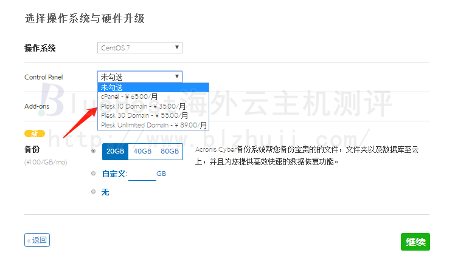Click the 无 label text
The height and width of the screenshot is (267, 455).
pyautogui.click(x=105, y=192)
